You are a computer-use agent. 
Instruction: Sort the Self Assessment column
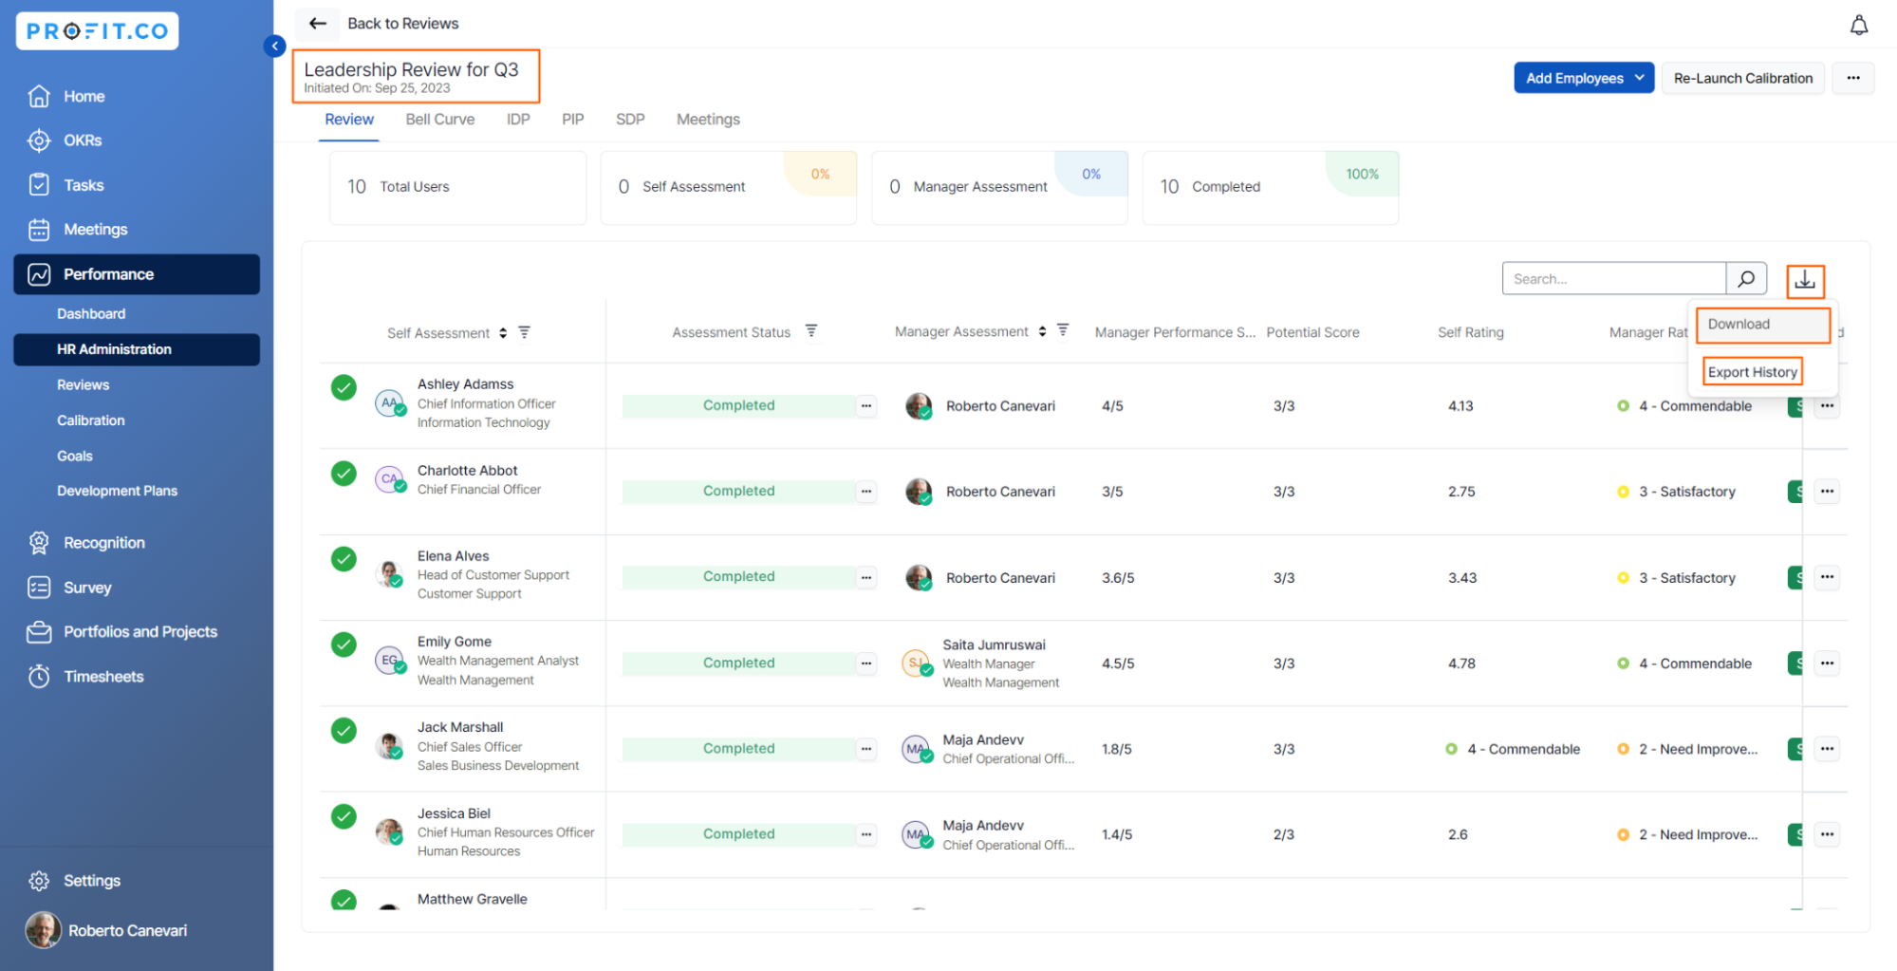click(x=503, y=333)
